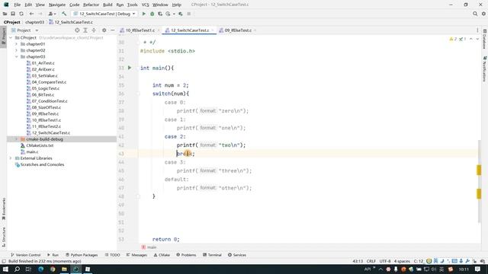Click the Save All toolbar icon
488x274 pixels.
coord(13,14)
